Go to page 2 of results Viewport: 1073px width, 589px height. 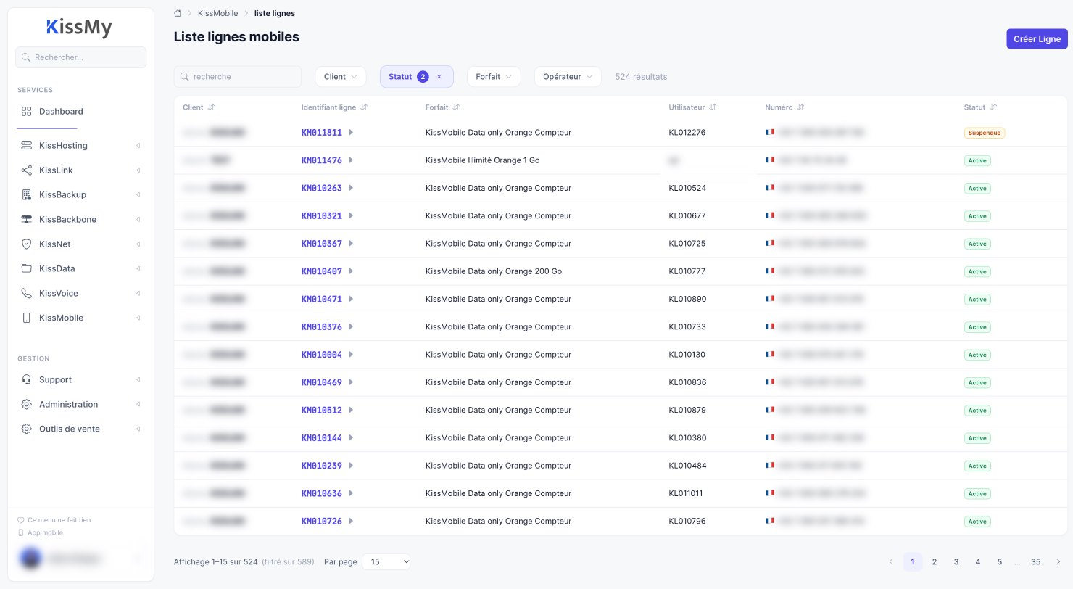(x=935, y=562)
